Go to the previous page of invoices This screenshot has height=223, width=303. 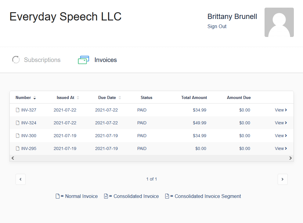coord(20,179)
